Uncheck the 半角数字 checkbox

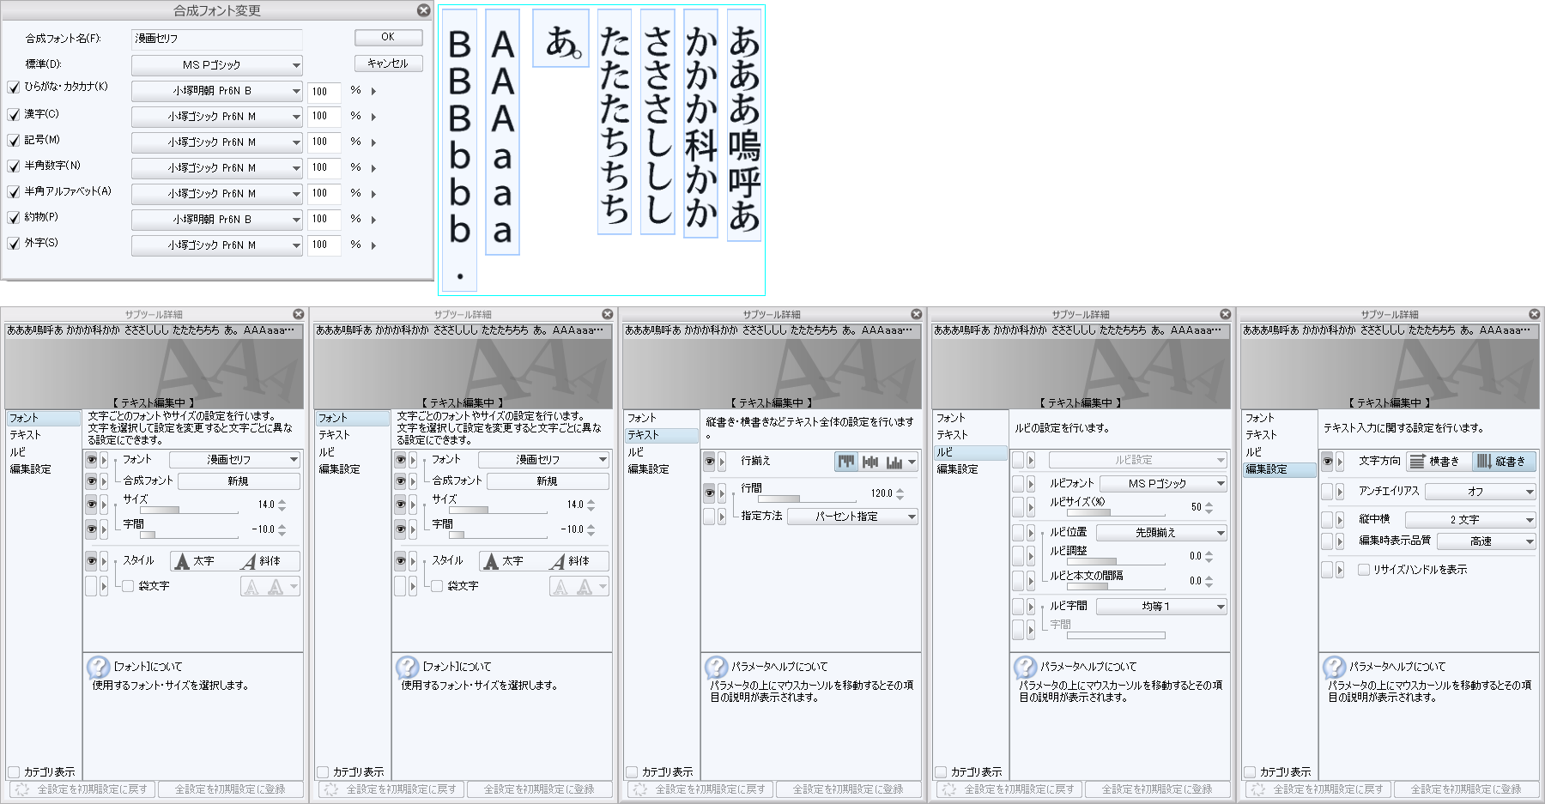(x=14, y=166)
